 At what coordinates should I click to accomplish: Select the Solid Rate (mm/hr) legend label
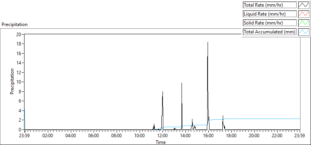(x=270, y=23)
